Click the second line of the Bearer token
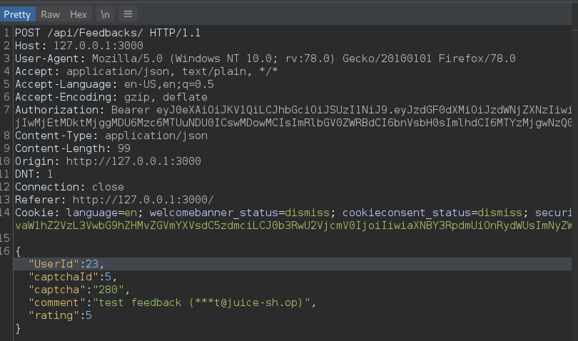 click(x=293, y=123)
